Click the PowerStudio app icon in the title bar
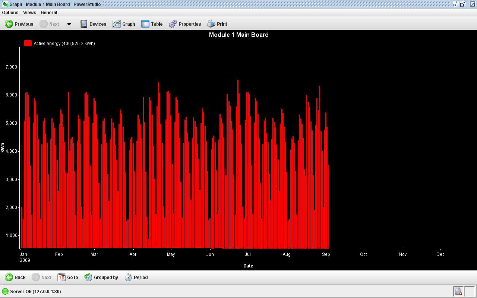 4,4
